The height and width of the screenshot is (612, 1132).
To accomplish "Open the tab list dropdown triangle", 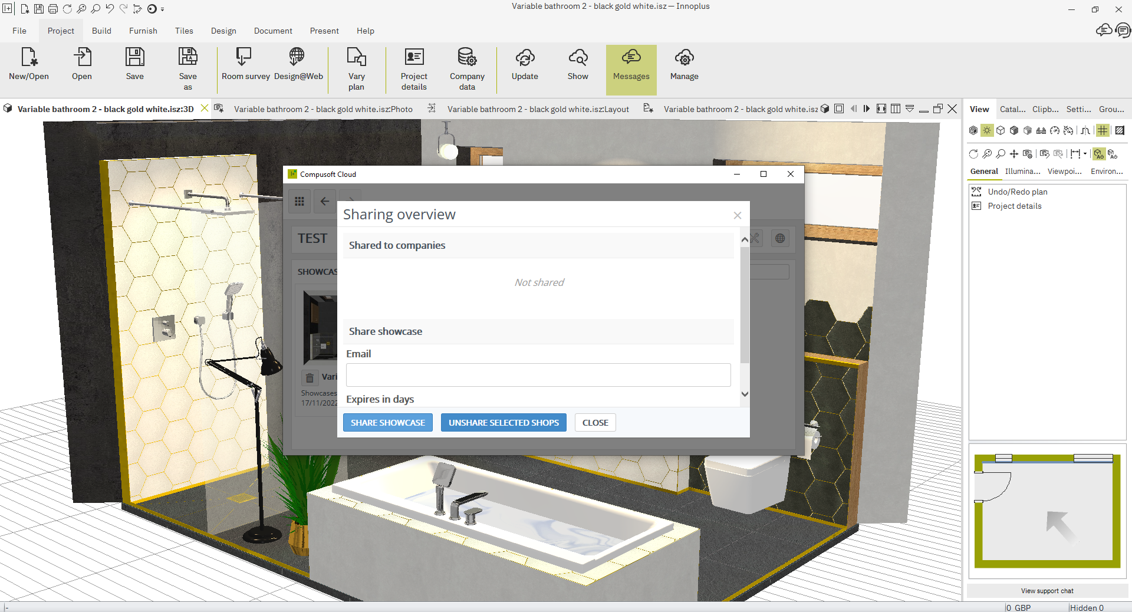I will pyautogui.click(x=910, y=108).
